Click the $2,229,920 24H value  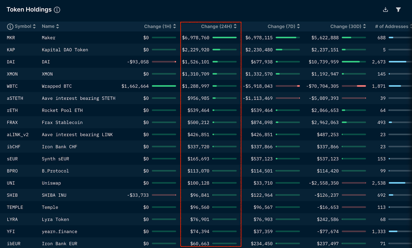[x=196, y=50]
